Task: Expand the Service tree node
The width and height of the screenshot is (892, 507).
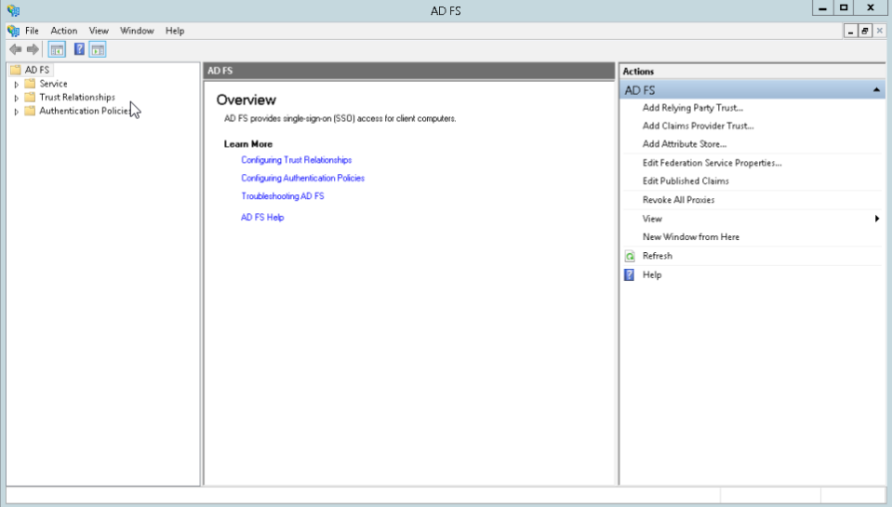Action: coord(17,85)
